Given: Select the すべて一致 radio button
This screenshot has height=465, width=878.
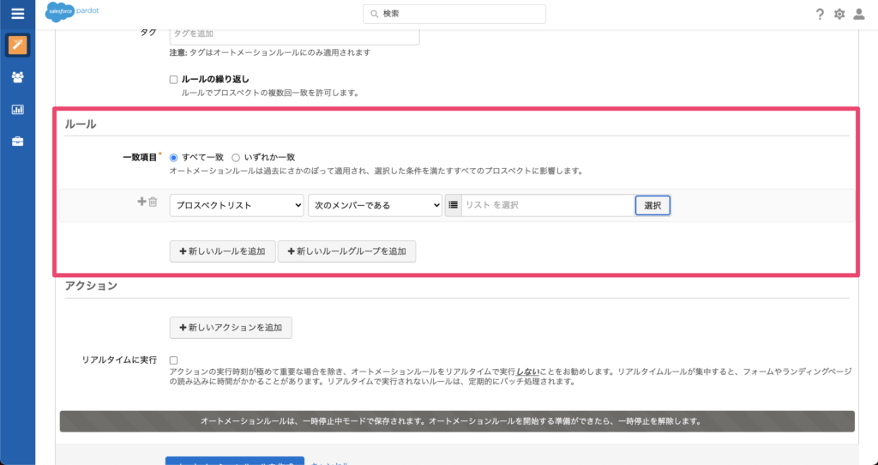Looking at the screenshot, I should 173,158.
